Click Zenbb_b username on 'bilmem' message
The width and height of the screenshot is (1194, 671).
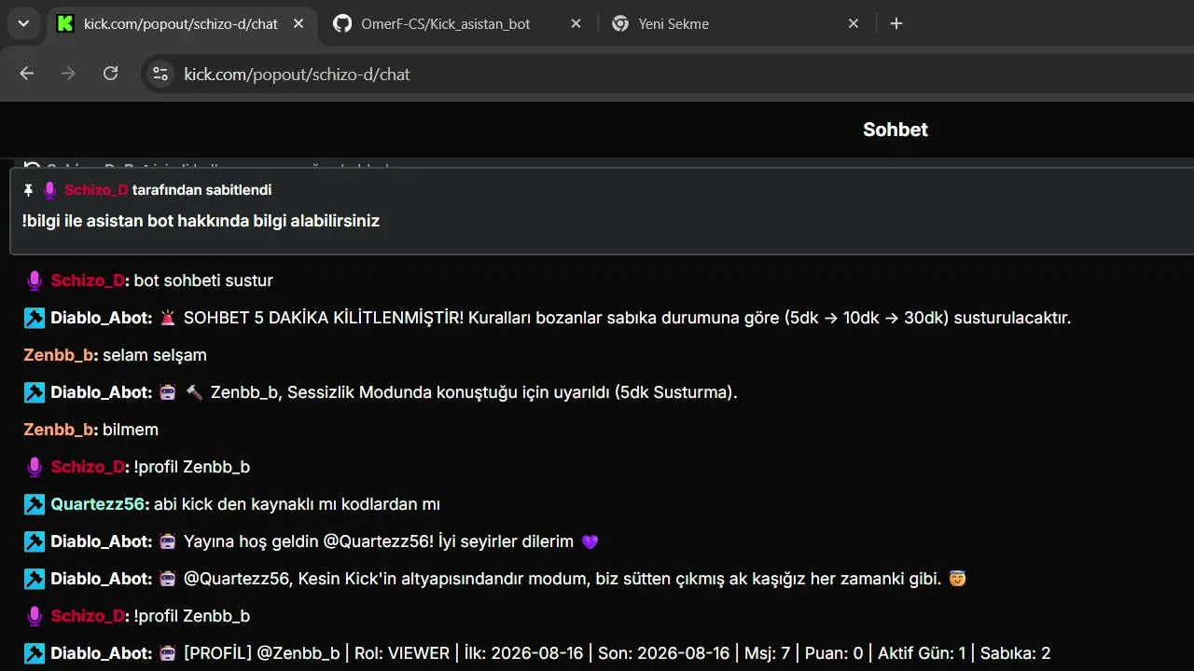pyautogui.click(x=58, y=430)
